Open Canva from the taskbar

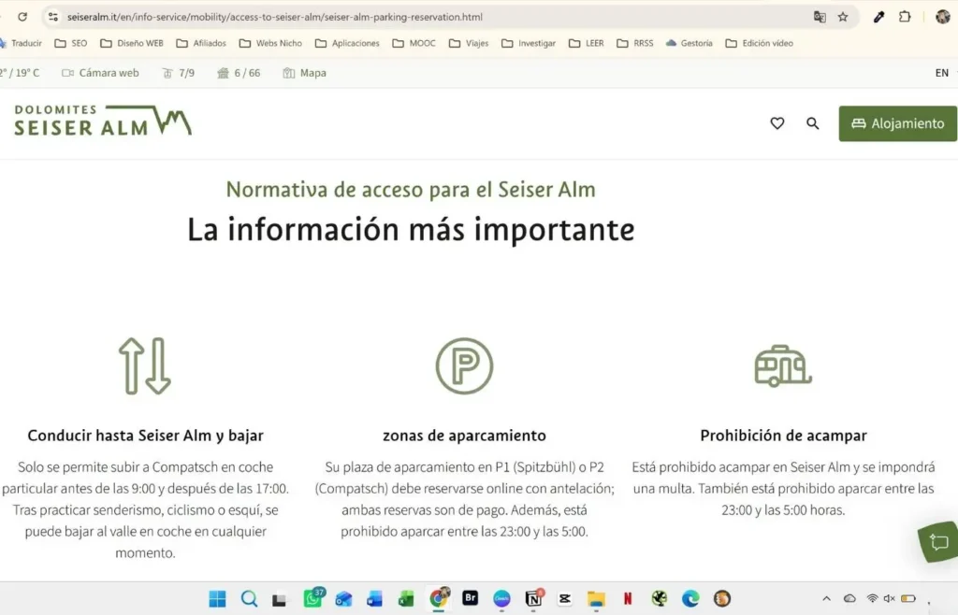coord(501,599)
